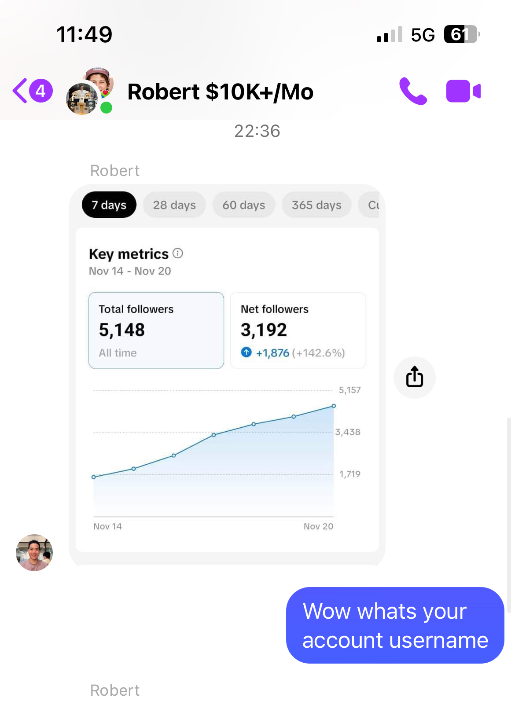Tap the partially hidden custom range pill

370,205
